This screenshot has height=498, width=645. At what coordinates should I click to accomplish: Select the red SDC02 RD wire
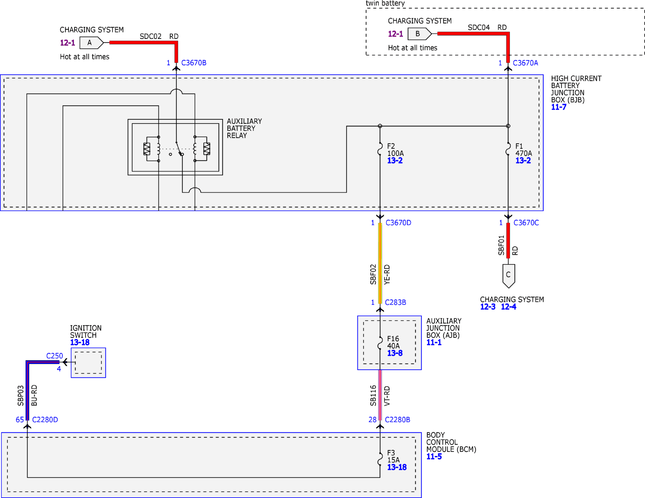(144, 43)
